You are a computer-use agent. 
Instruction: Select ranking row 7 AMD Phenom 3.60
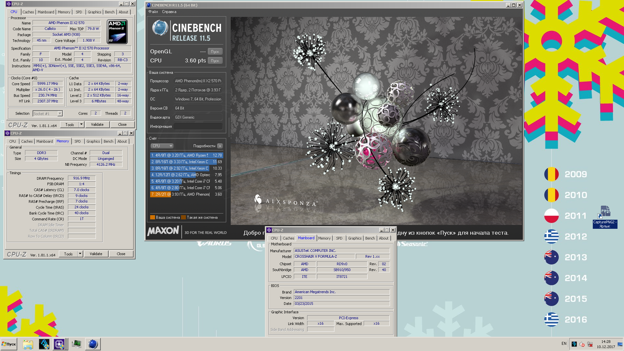187,194
